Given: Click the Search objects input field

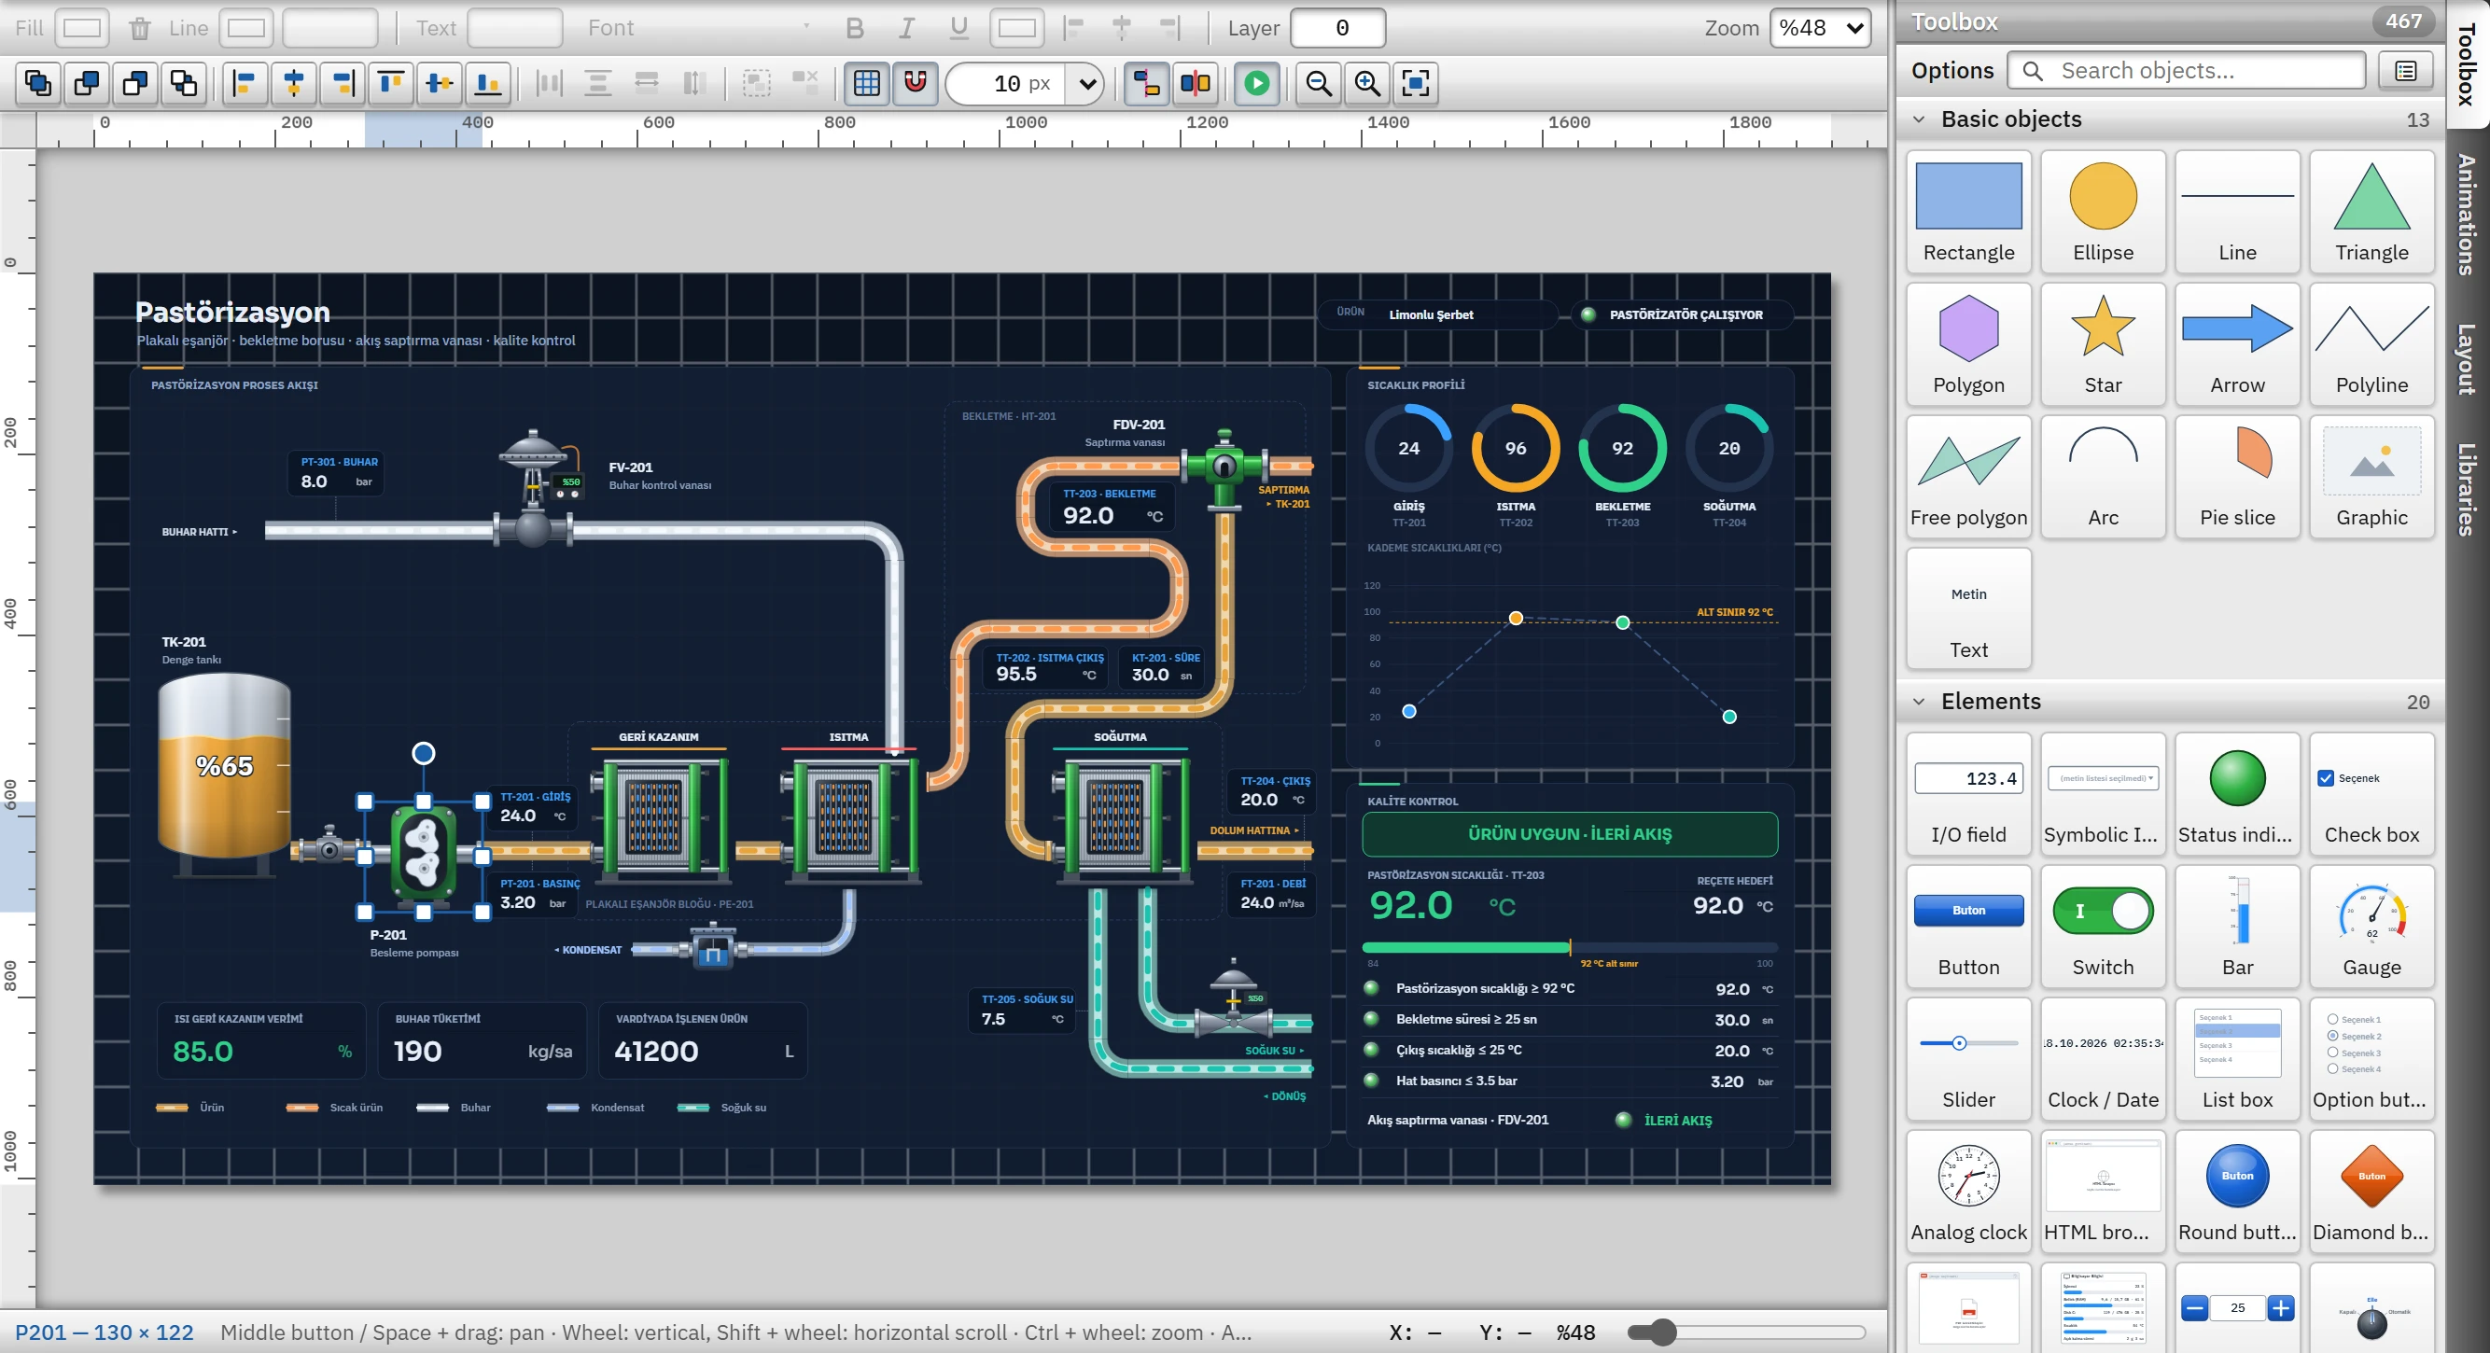Looking at the screenshot, I should [x=2187, y=71].
